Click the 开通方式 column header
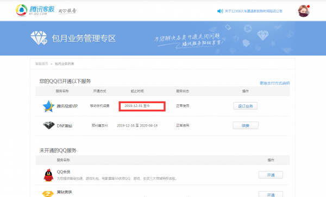The image size is (326, 197). tap(99, 91)
